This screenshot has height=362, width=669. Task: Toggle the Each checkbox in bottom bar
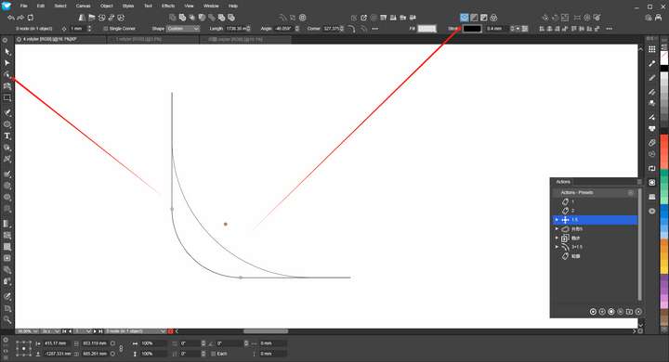[x=213, y=354]
